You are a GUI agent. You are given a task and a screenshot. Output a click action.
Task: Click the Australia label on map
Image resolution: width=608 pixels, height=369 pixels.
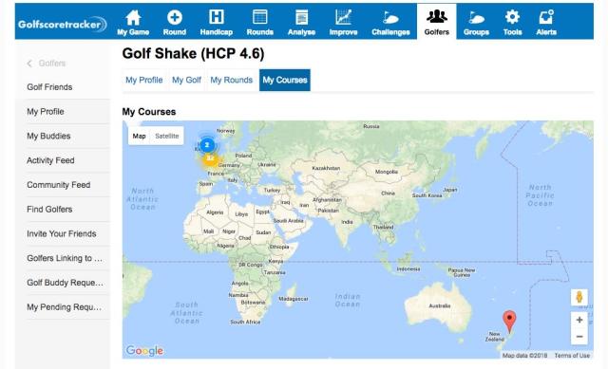click(x=440, y=305)
